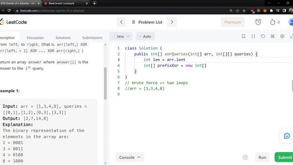Screen dimensions: 293x165
Task: Open the Problem List
Action: (x=147, y=22)
